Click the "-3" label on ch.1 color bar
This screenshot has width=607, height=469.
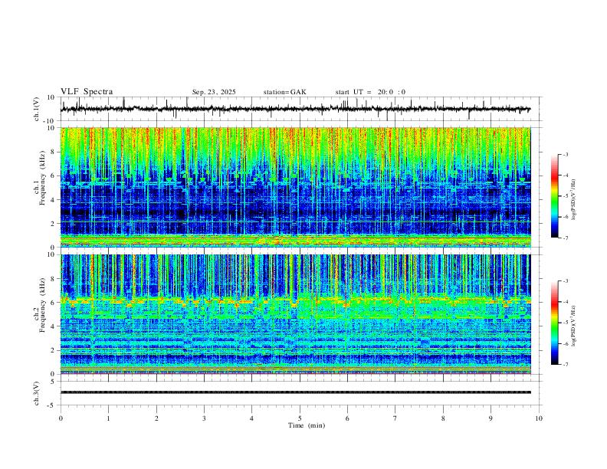pyautogui.click(x=565, y=155)
